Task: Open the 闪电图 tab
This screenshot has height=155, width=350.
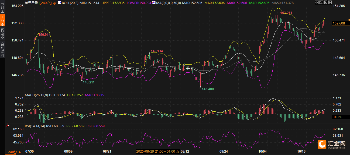Action: tap(2, 34)
